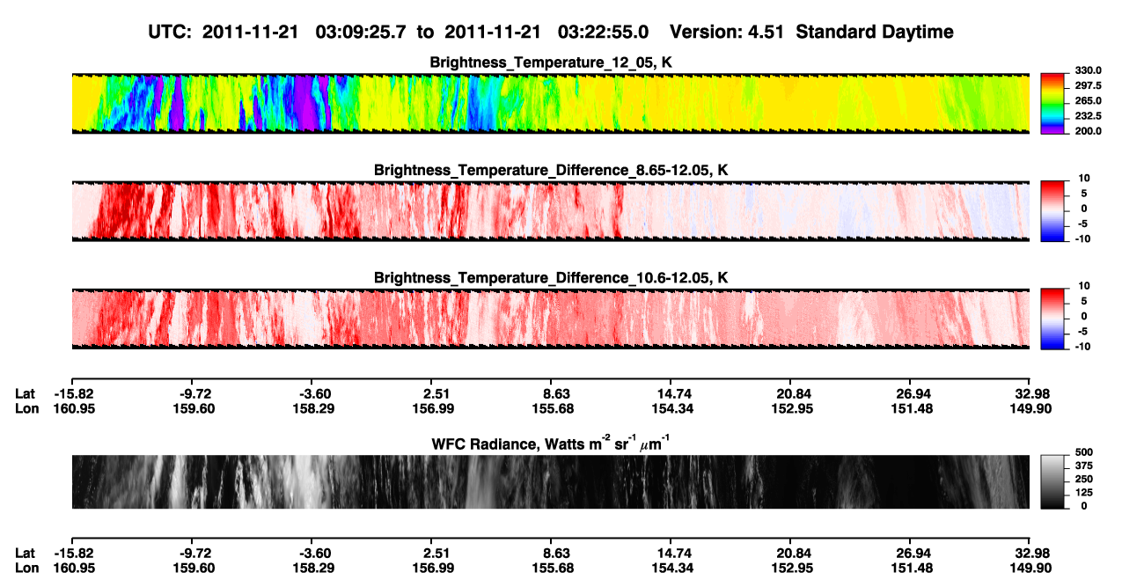Click the -10 label on 10.6-12.05 color bar
Image resolution: width=1144 pixels, height=587 pixels.
tap(1082, 347)
